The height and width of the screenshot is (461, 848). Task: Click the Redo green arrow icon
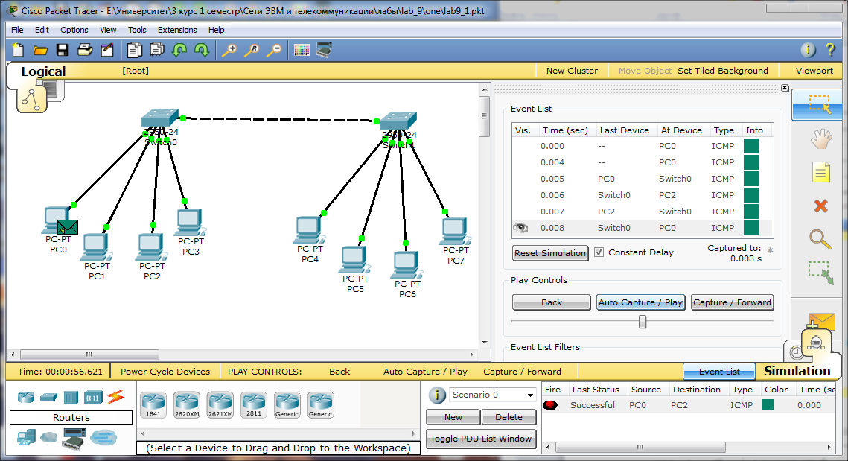click(x=202, y=51)
